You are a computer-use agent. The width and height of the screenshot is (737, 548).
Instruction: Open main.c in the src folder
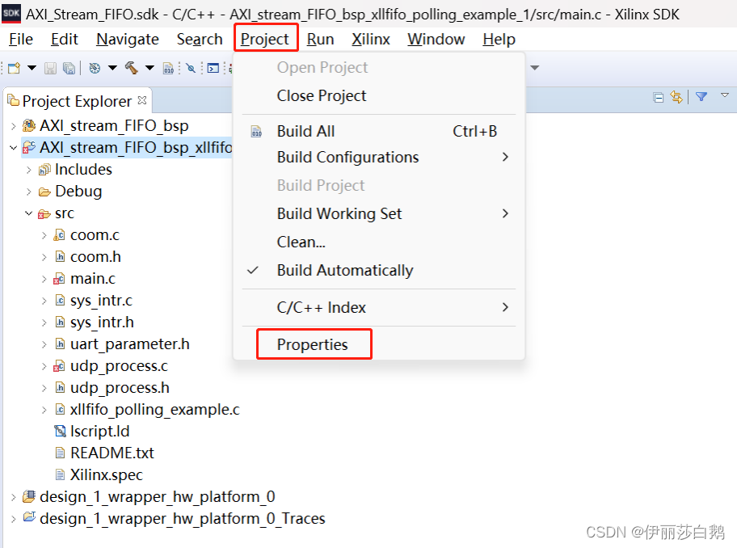click(x=94, y=278)
